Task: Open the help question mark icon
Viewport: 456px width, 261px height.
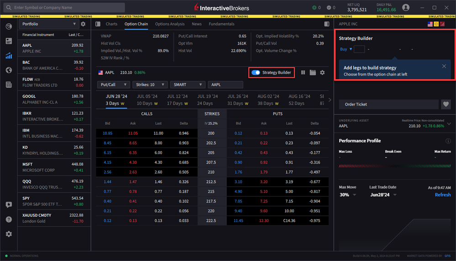Action: [9, 219]
